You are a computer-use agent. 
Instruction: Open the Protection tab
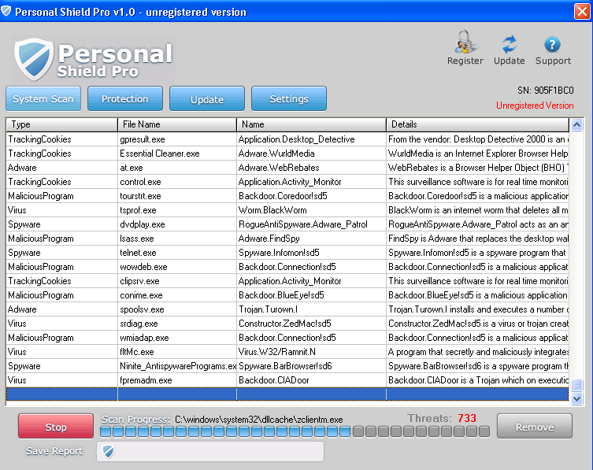click(x=124, y=99)
